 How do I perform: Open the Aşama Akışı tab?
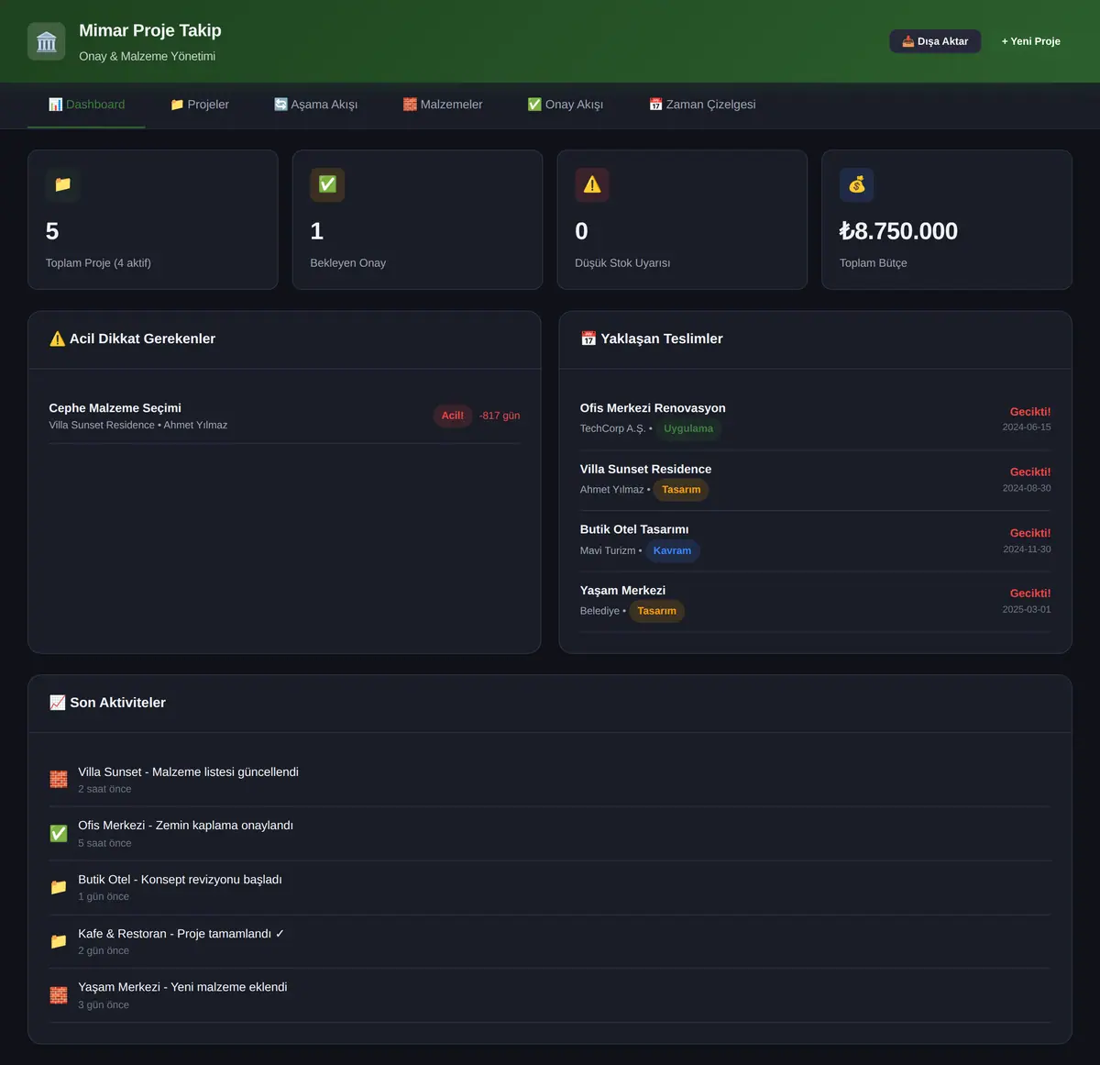316,105
